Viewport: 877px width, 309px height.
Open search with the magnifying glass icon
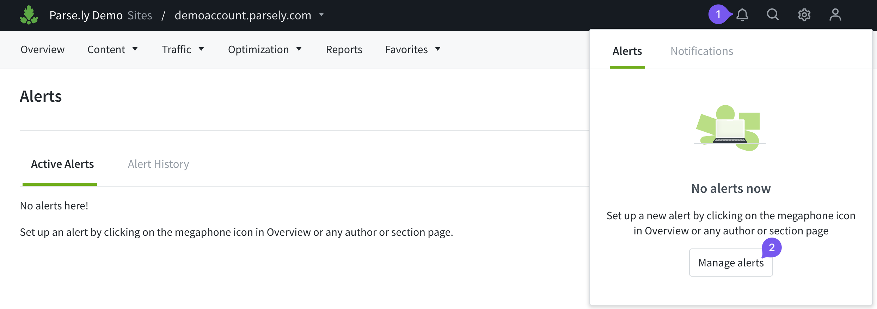pyautogui.click(x=773, y=15)
